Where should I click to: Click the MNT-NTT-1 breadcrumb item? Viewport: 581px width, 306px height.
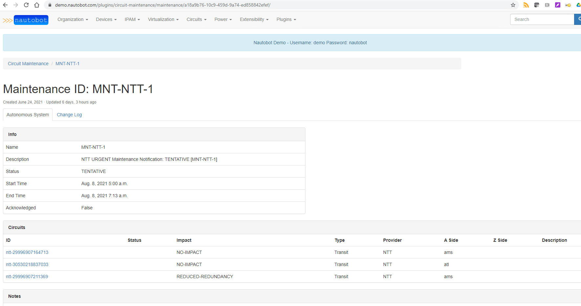(67, 64)
